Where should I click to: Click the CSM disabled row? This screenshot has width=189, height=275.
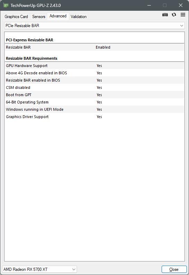[x=94, y=87]
